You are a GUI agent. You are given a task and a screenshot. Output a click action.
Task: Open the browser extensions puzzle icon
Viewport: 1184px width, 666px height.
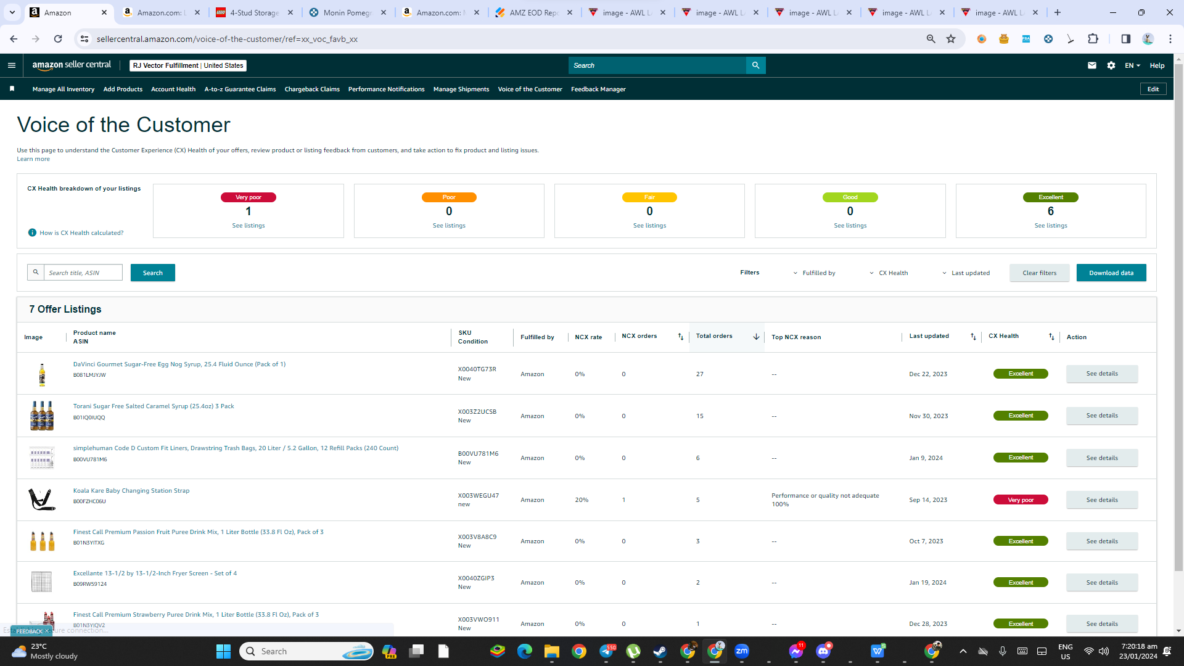click(x=1093, y=39)
